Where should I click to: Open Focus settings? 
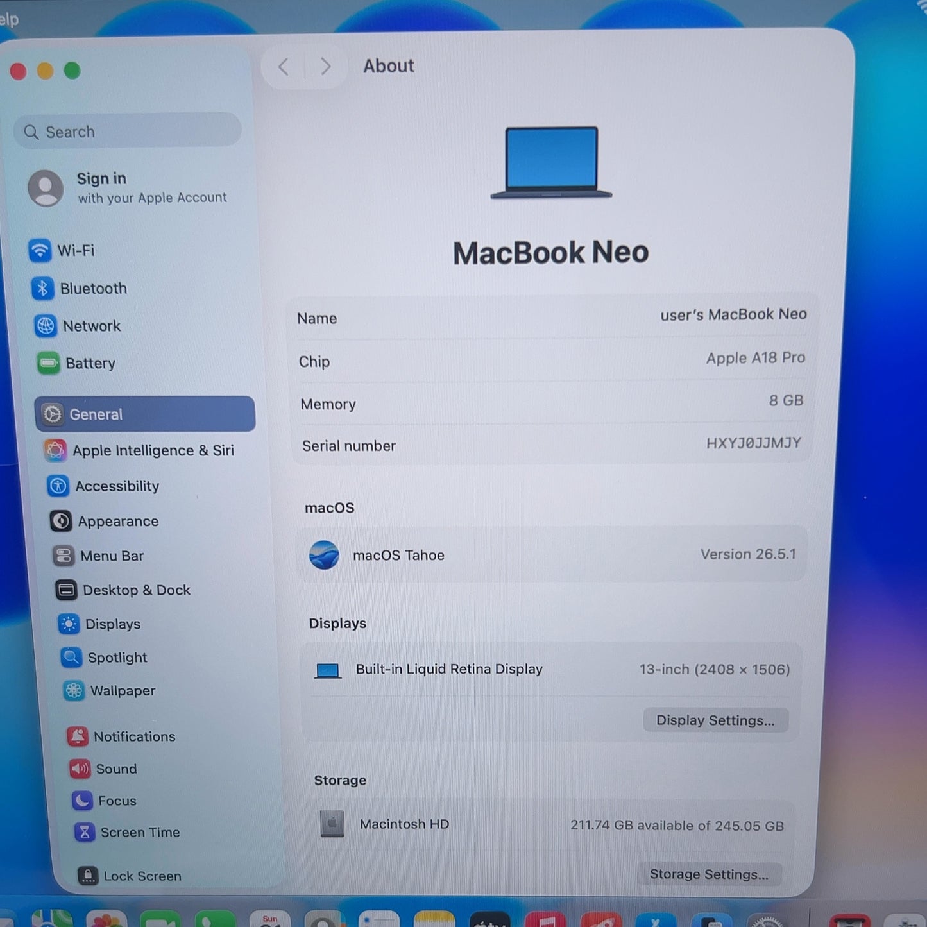coord(105,801)
